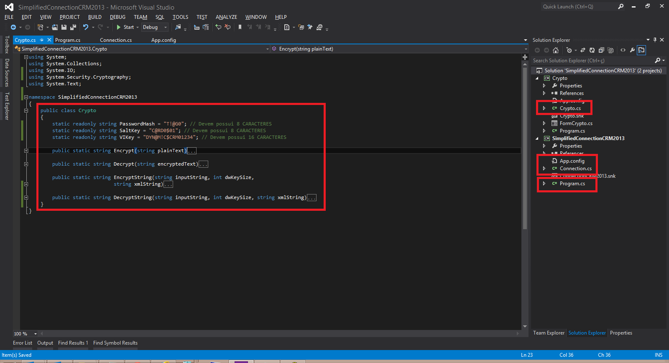Click the Undo arrow icon

coord(86,27)
